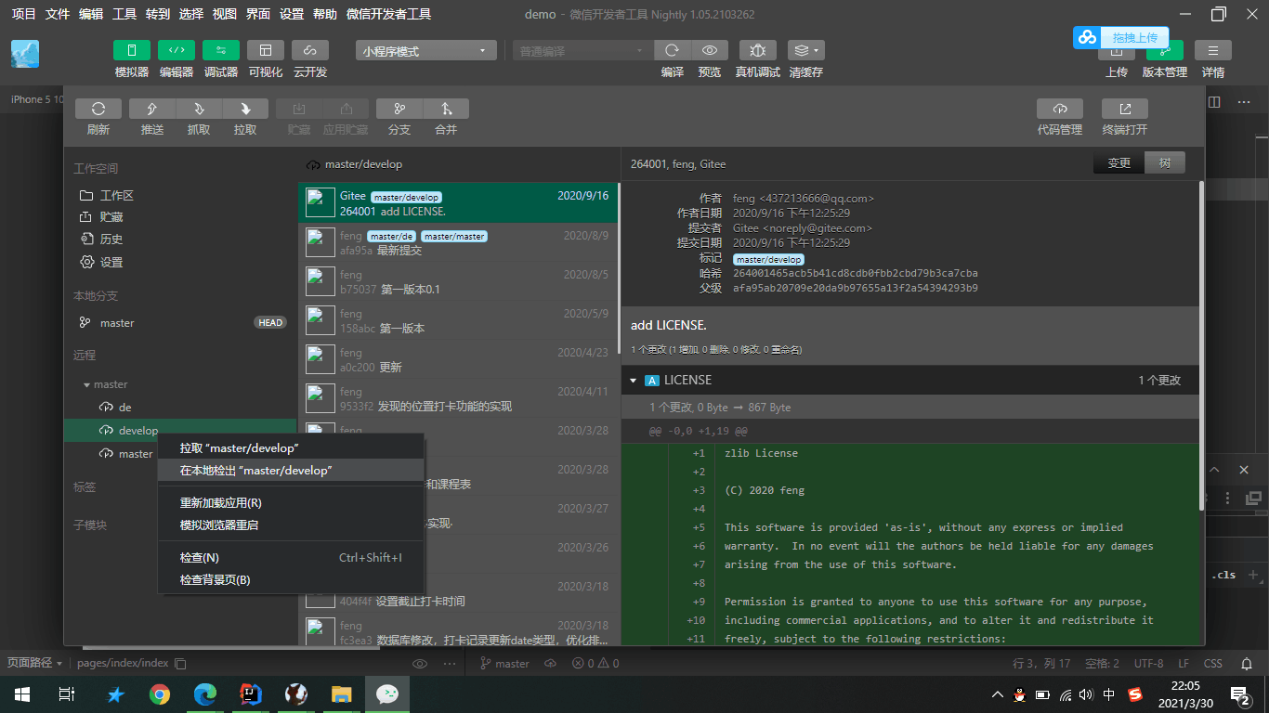Open Microsoft Edge from taskbar
This screenshot has width=1269, height=713.
(x=205, y=694)
